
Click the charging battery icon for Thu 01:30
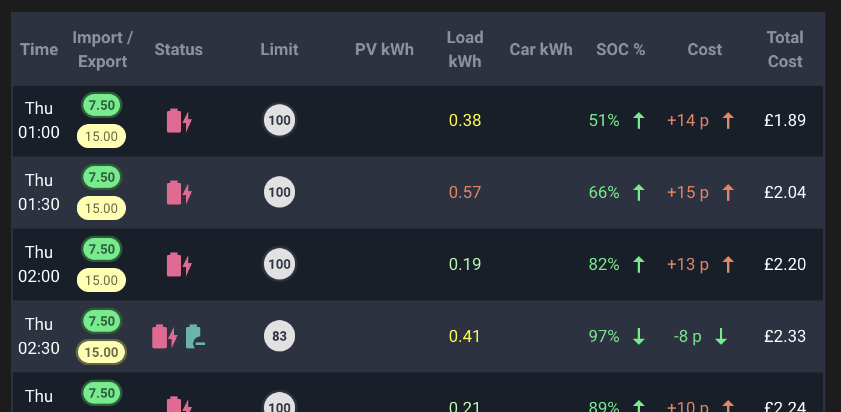(179, 193)
